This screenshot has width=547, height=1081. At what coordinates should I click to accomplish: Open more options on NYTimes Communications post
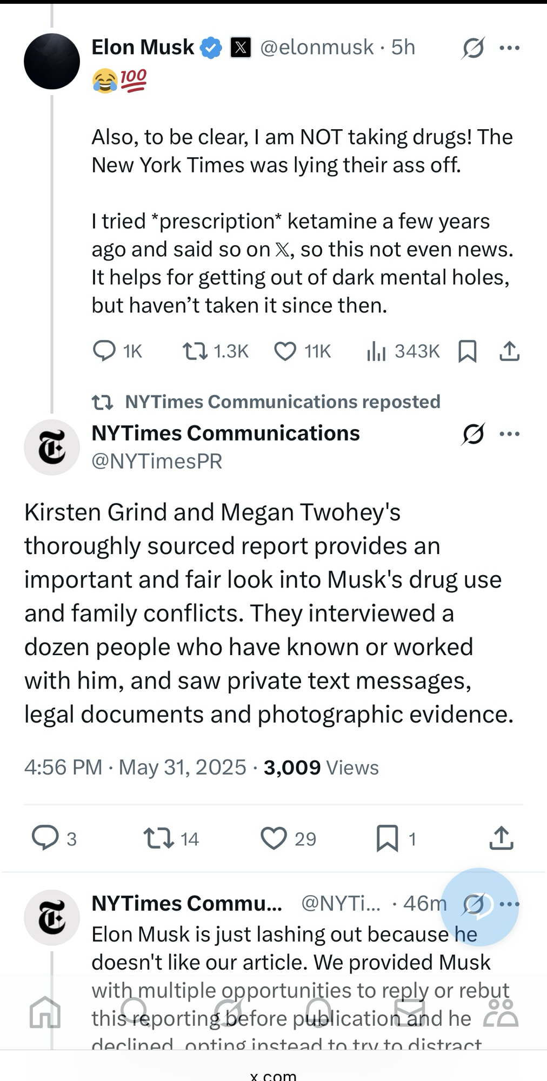(510, 434)
